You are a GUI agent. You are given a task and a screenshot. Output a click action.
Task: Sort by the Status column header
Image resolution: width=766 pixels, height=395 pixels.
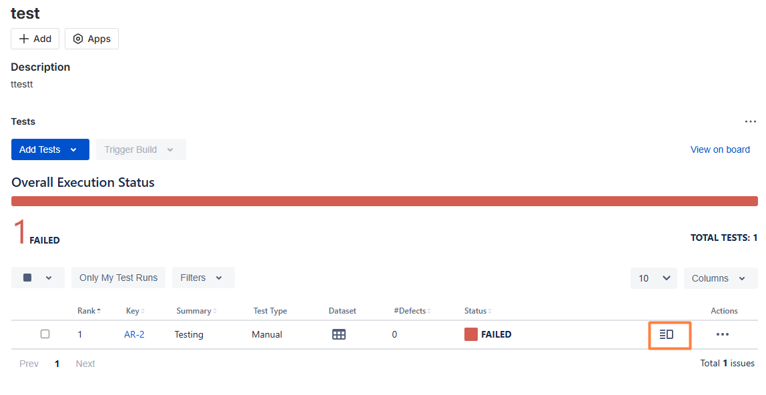pos(478,310)
